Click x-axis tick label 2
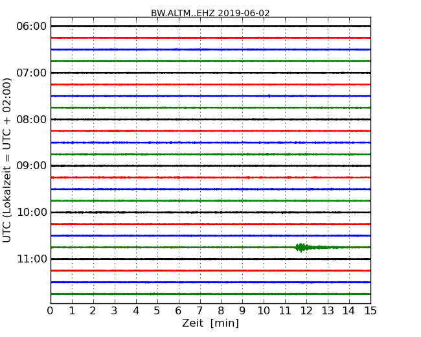Screen dimensions: 421x337 click(x=93, y=310)
